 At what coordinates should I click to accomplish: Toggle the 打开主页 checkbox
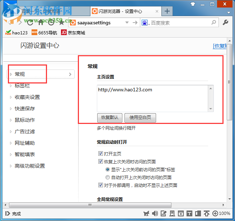click(x=100, y=154)
